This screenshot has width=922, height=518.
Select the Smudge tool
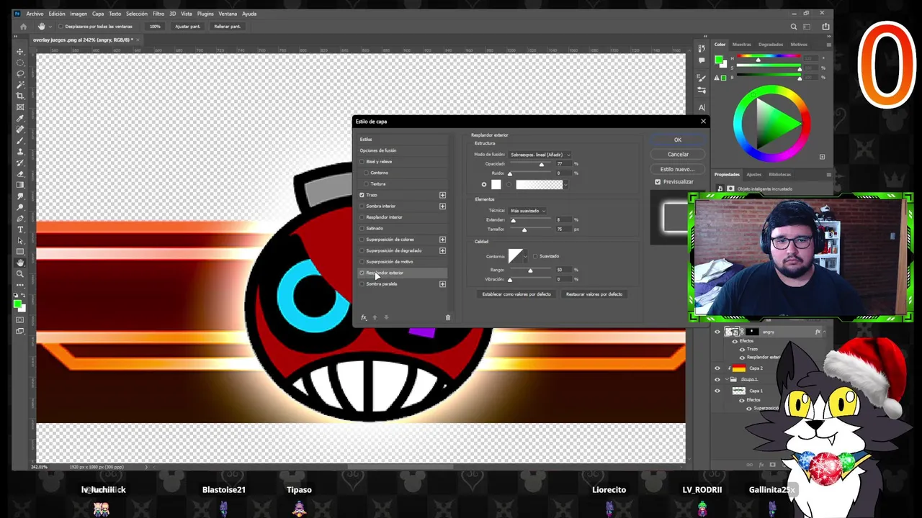coord(20,196)
